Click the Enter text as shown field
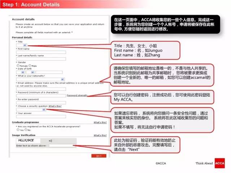The image size is (231, 173). pos(62,146)
